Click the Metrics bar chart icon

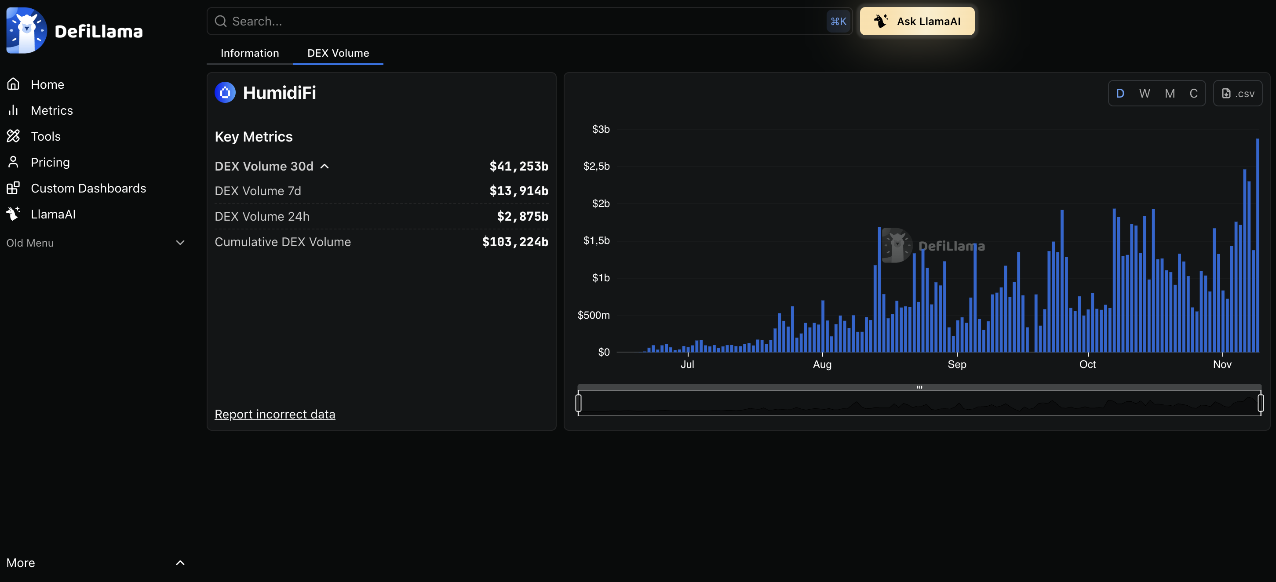click(13, 110)
